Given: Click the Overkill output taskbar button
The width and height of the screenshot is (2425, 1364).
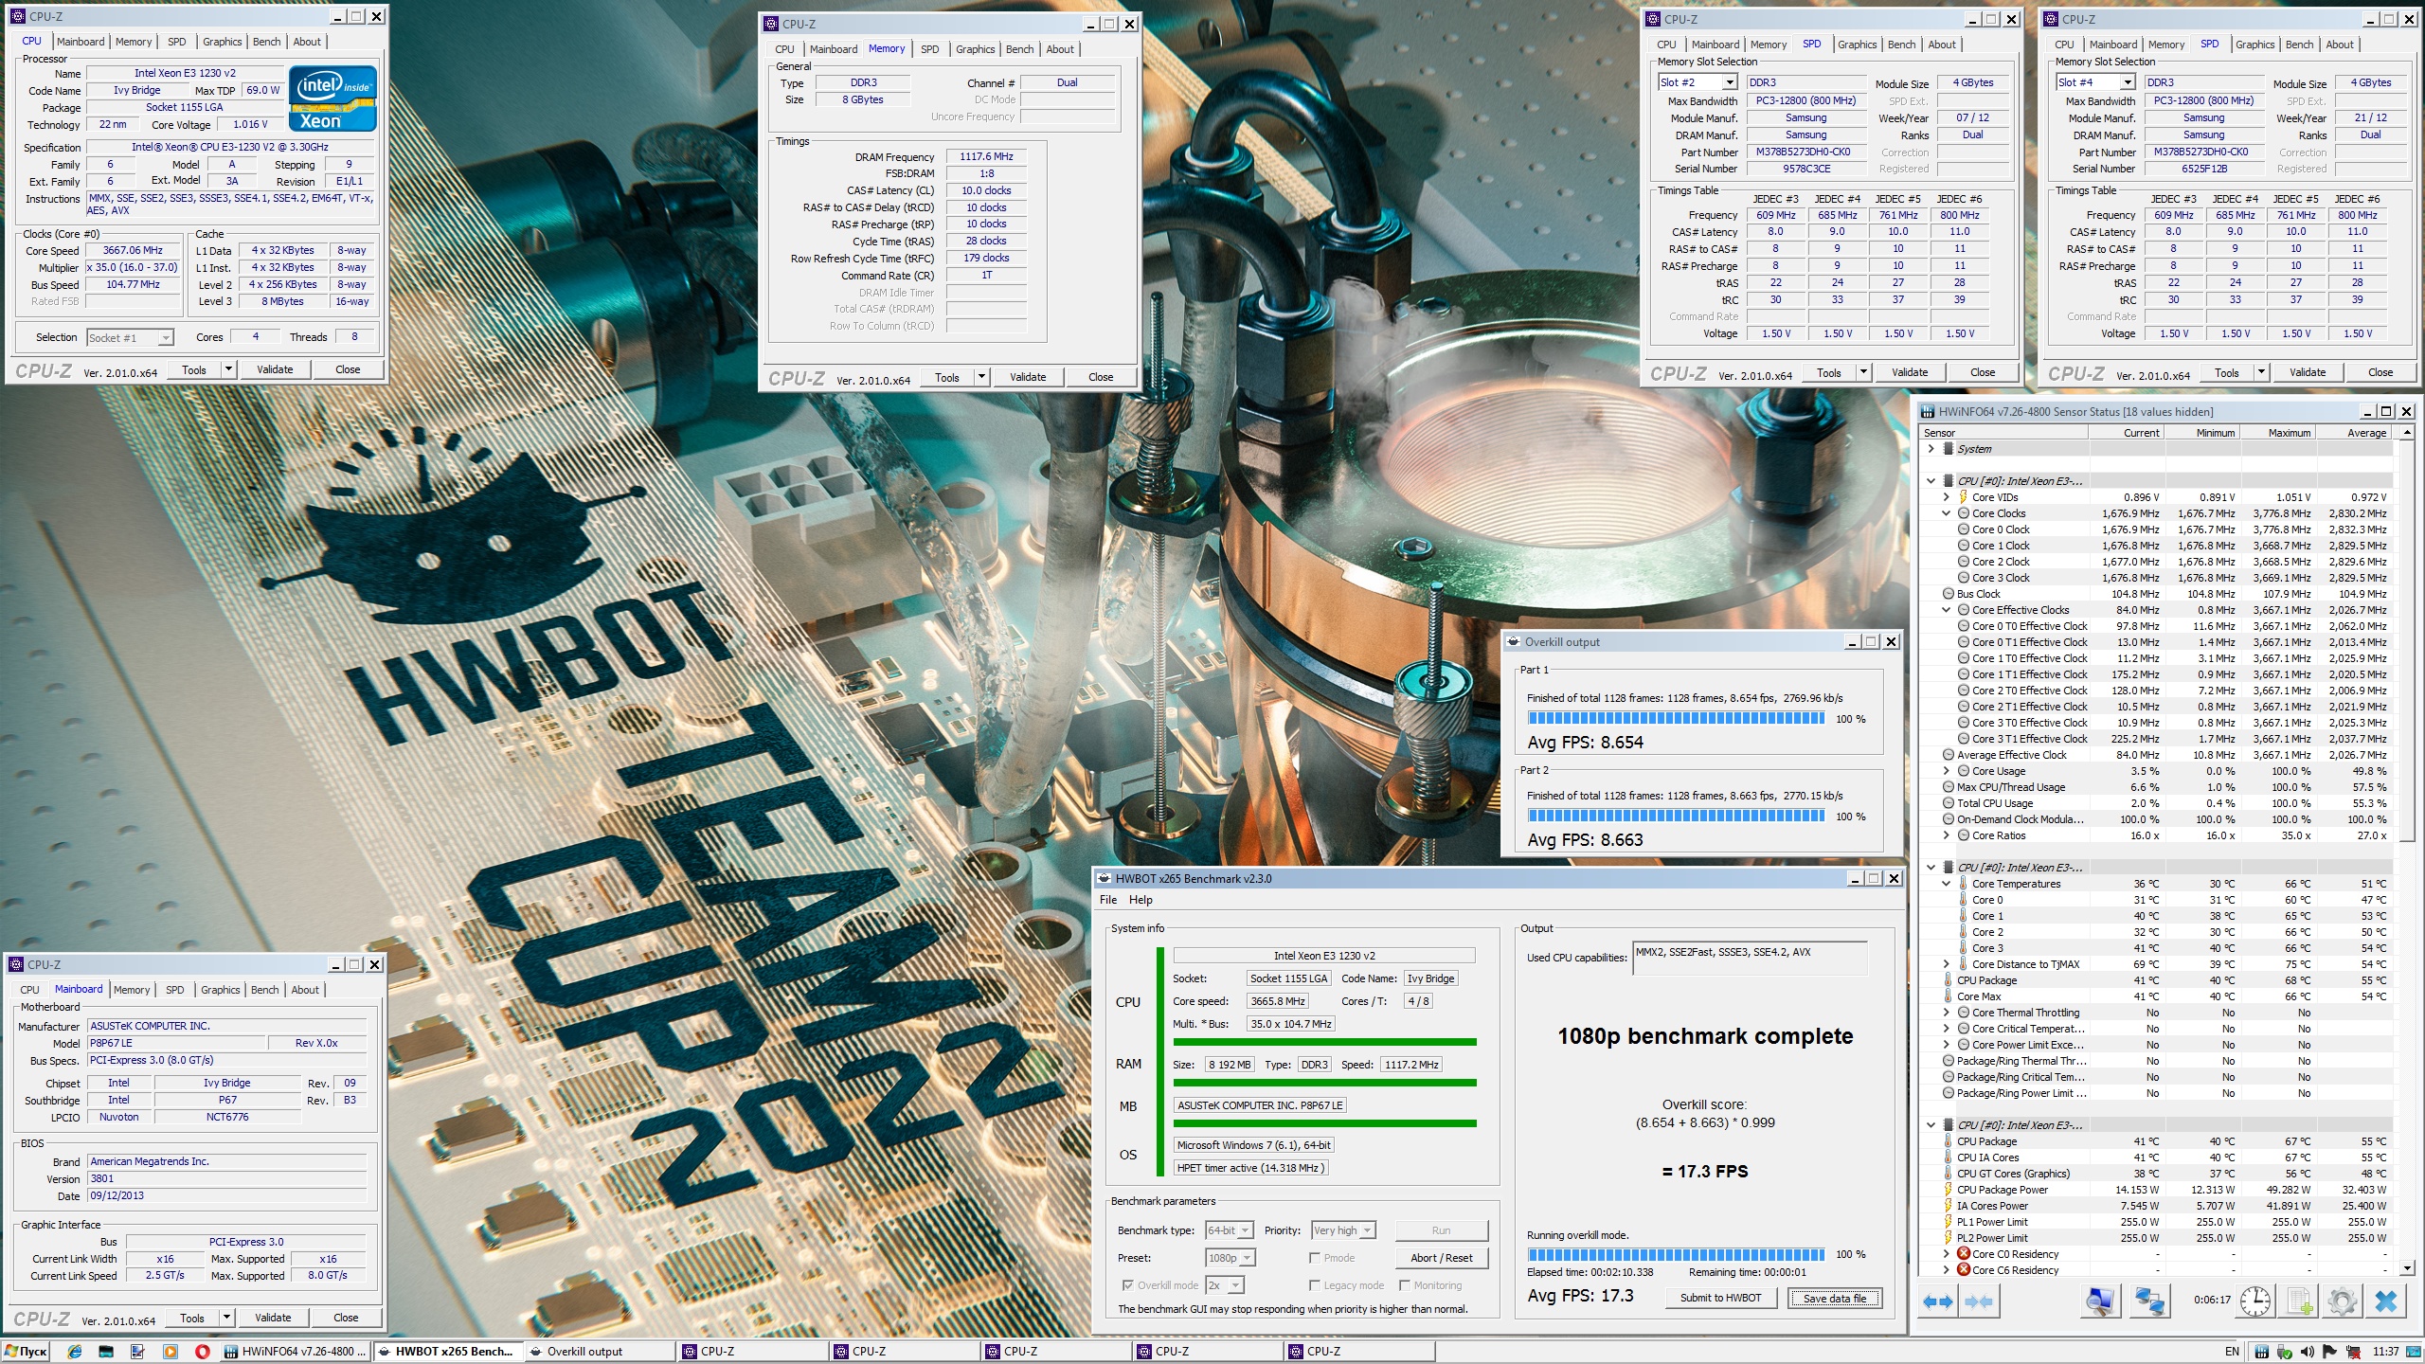Looking at the screenshot, I should tap(599, 1352).
